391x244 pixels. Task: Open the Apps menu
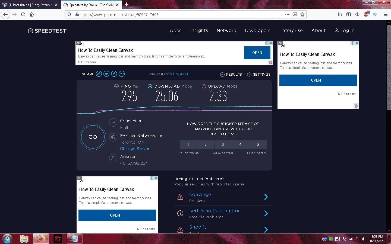point(176,31)
